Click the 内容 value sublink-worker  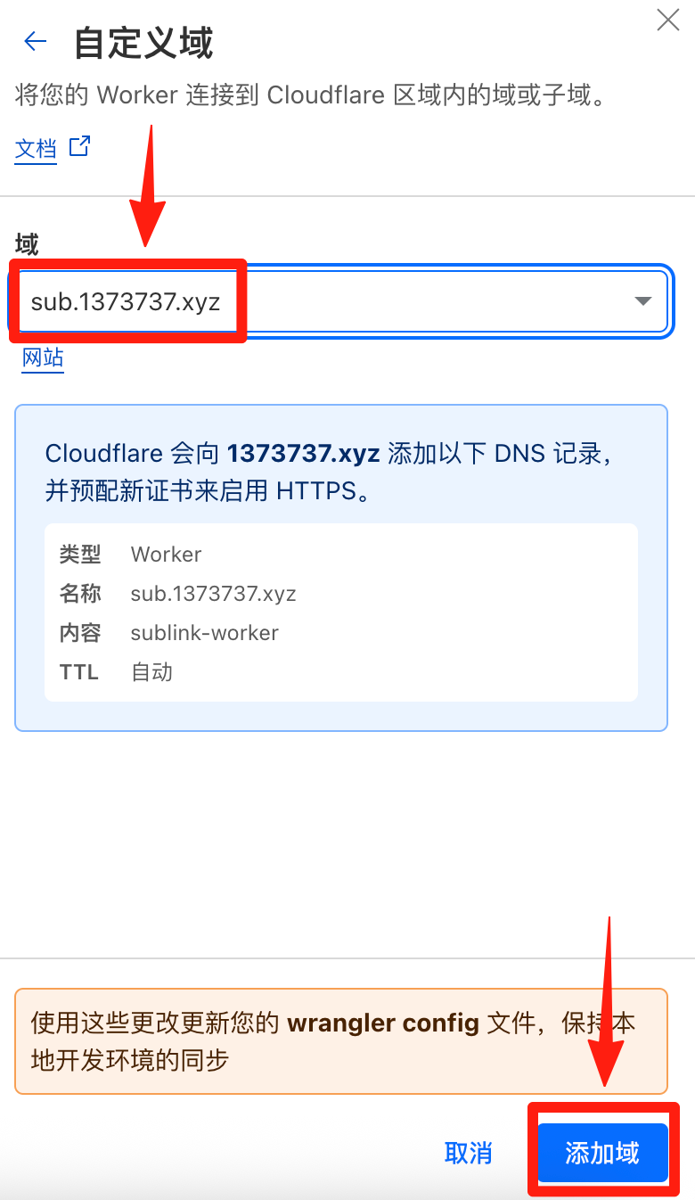tap(205, 633)
